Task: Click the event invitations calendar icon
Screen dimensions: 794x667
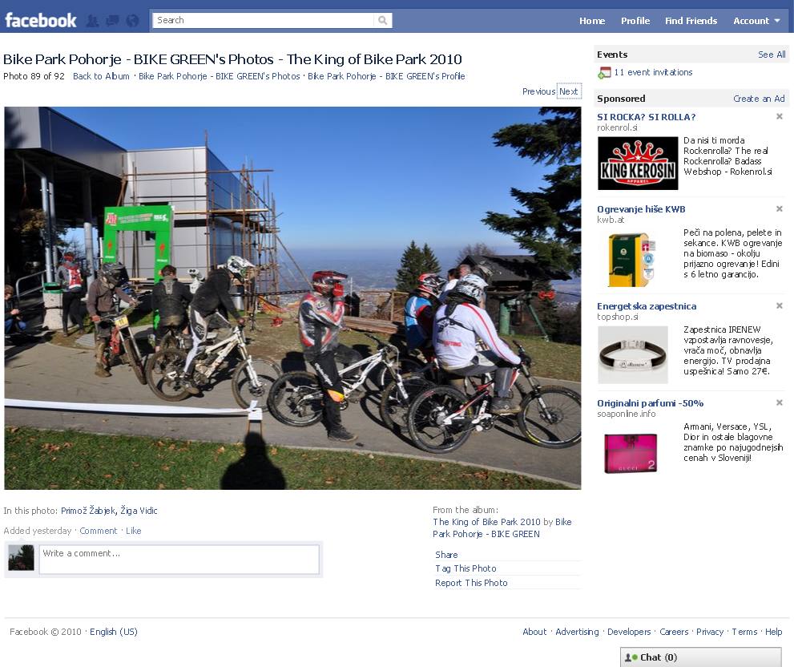Action: tap(604, 72)
